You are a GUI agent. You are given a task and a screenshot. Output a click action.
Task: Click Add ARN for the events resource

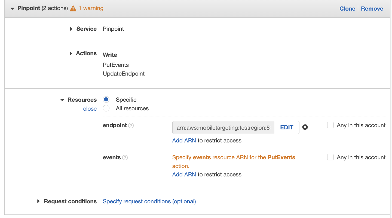(184, 174)
